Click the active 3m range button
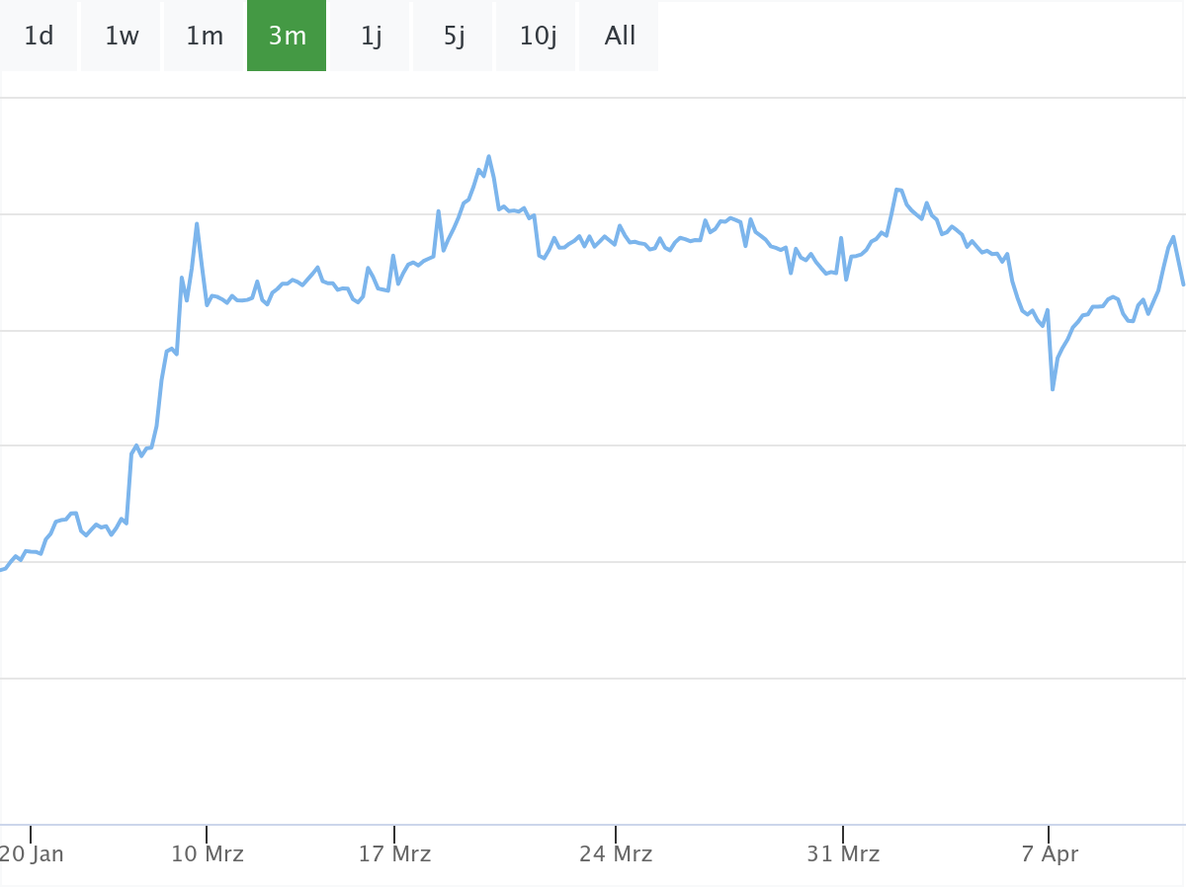Image resolution: width=1186 pixels, height=889 pixels. click(287, 37)
